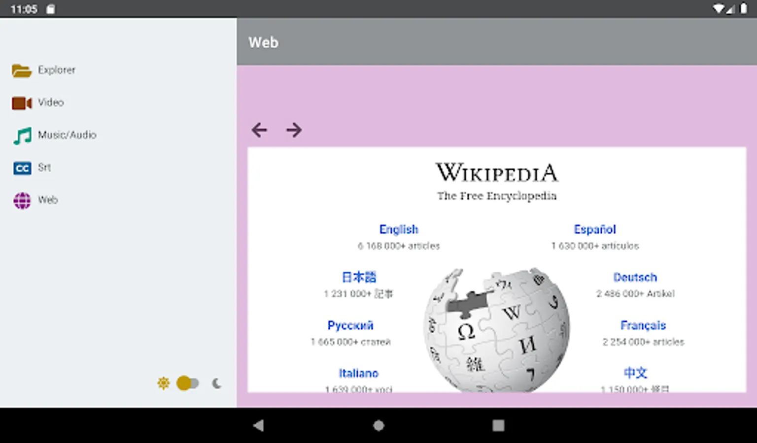Go back with the left arrow

click(259, 130)
